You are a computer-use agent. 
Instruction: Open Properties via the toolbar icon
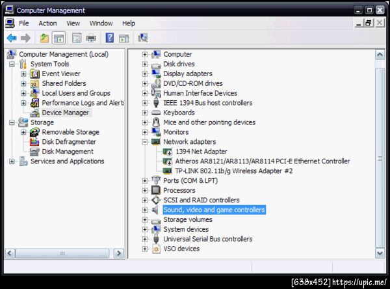pyautogui.click(x=77, y=38)
